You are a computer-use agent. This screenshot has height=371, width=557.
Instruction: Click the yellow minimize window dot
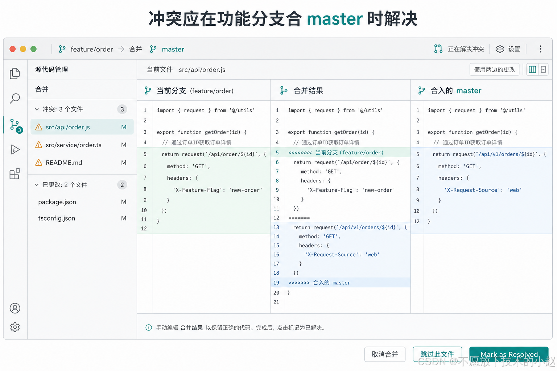[x=23, y=49]
